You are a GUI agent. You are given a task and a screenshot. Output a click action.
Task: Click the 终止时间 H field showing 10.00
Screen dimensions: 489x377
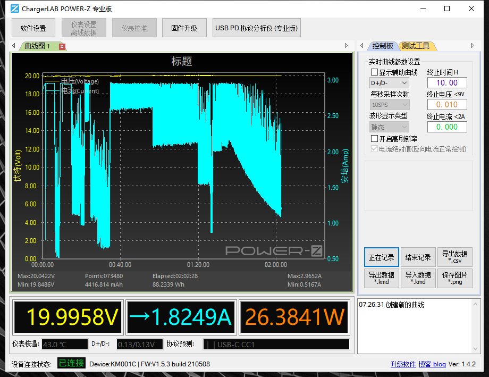[447, 83]
